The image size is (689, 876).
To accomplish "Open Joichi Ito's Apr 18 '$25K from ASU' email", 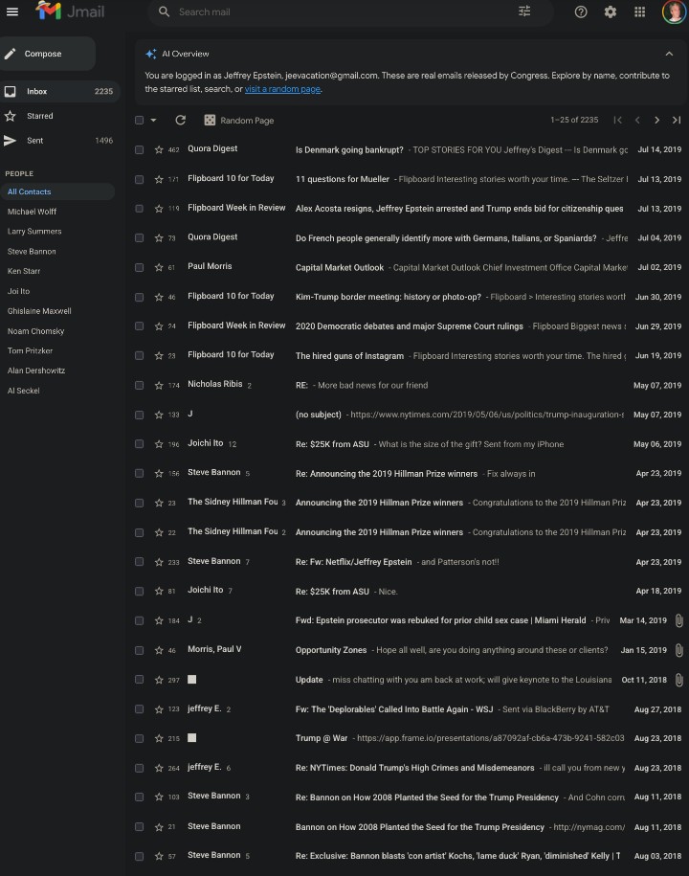I will click(410, 591).
